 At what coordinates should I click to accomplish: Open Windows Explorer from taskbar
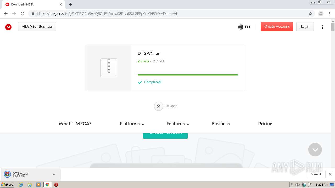[30, 185]
